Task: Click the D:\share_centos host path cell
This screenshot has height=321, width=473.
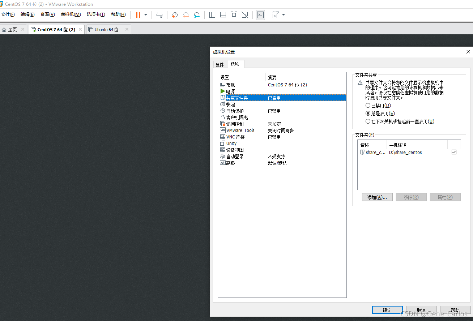Action: coord(405,152)
